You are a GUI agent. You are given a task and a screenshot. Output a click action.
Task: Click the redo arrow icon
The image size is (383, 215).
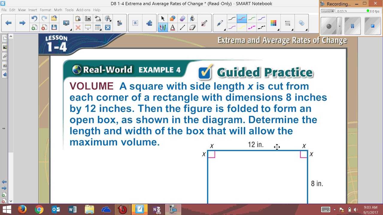(44, 19)
